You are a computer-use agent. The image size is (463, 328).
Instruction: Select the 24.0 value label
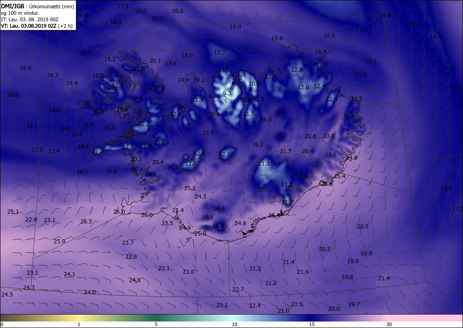click(x=90, y=292)
